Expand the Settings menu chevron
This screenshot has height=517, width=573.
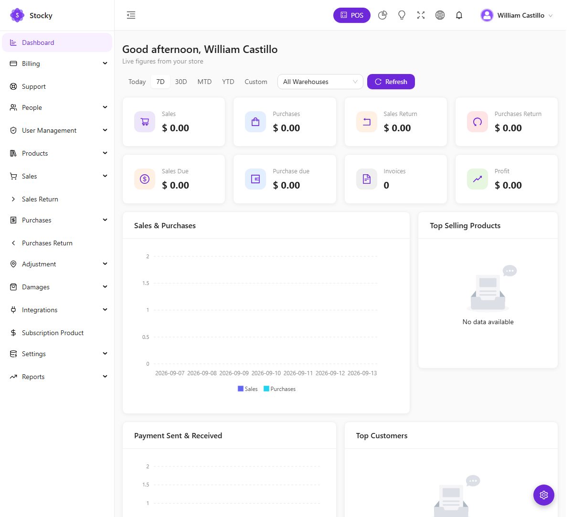(x=105, y=353)
